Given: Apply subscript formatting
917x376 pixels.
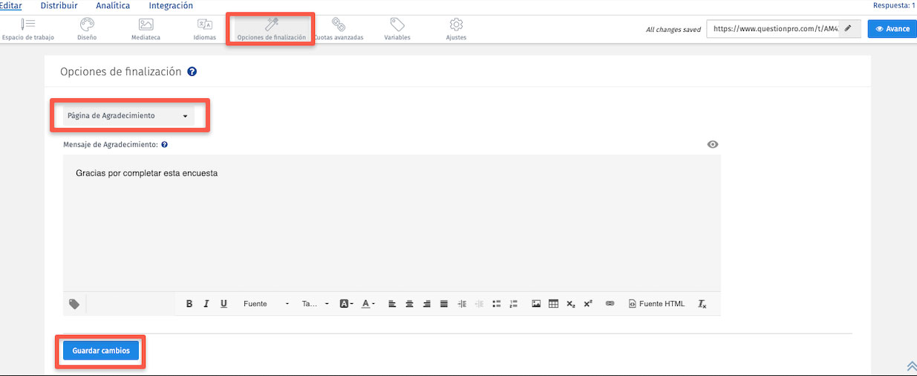Looking at the screenshot, I should pos(571,304).
